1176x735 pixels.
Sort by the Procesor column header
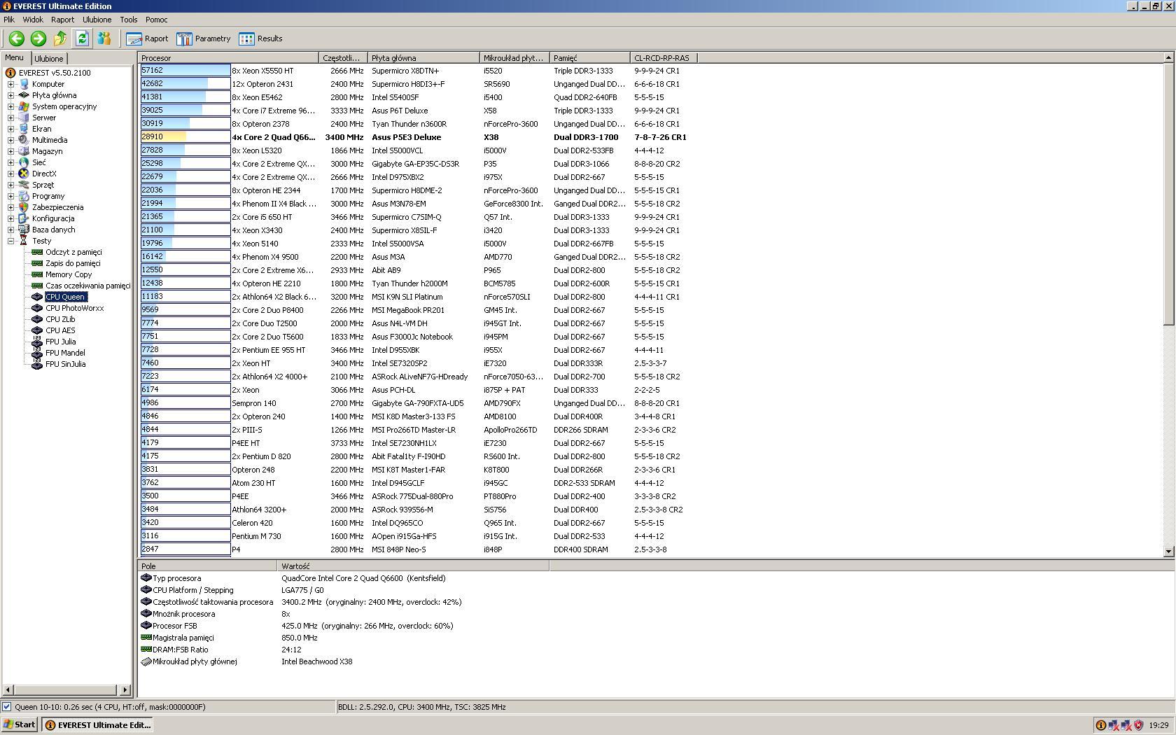coord(228,58)
